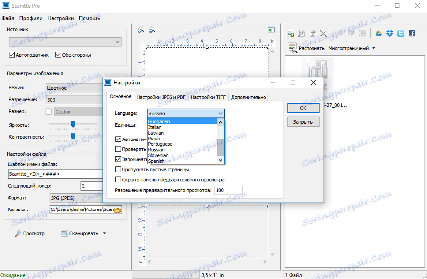Switch to the Дополнительно tab
Image resolution: width=427 pixels, height=279 pixels.
[249, 97]
